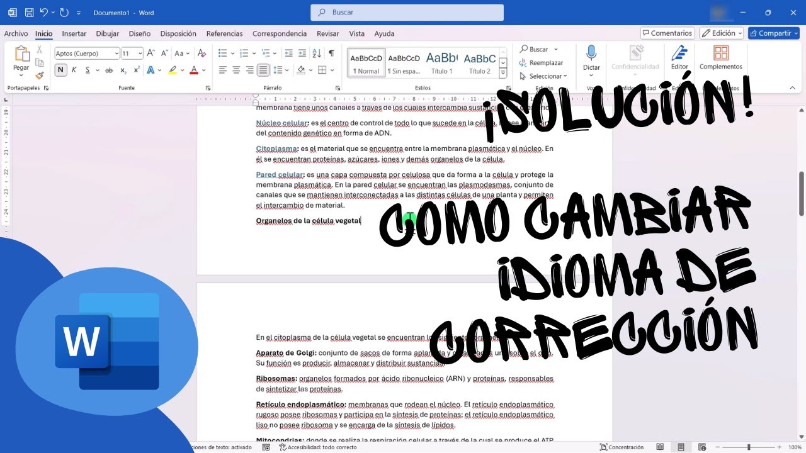Expand the numbered list dropdown arrow
Image resolution: width=806 pixels, height=453 pixels.
(253, 53)
